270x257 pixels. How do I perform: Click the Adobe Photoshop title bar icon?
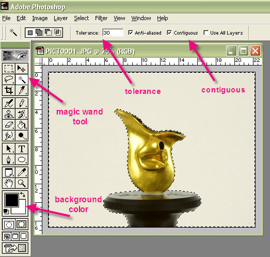point(4,6)
